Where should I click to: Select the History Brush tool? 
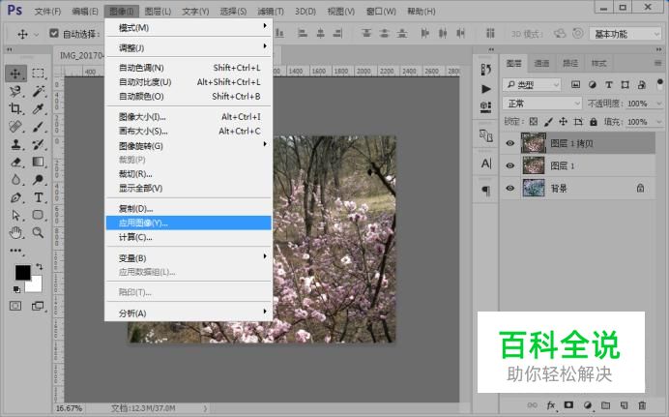pos(38,144)
